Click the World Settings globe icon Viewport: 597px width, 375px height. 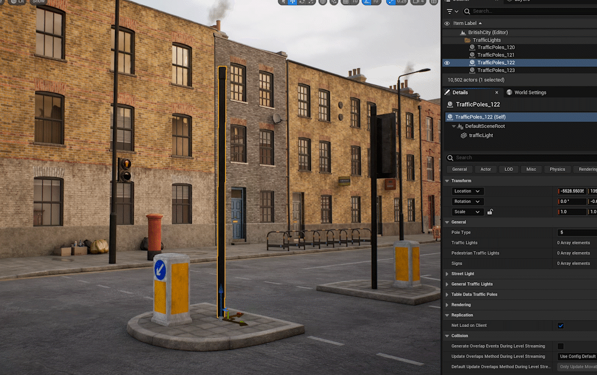pyautogui.click(x=509, y=93)
